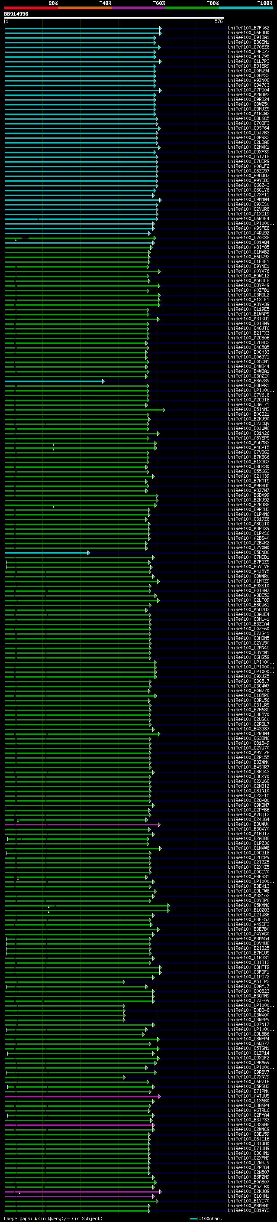Open entry UniRef100_Q947C3
This screenshot has height=1222, width=277.
tap(248, 85)
